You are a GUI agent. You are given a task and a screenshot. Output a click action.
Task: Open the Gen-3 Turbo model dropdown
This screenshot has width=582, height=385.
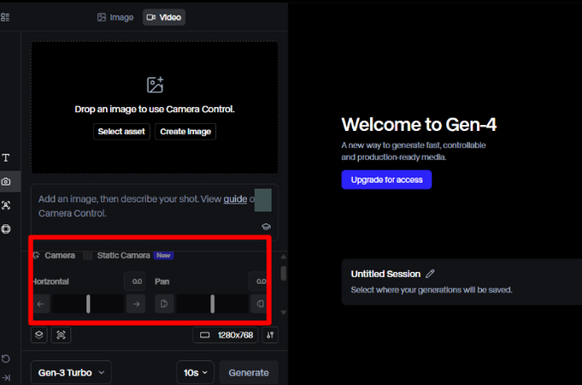click(71, 372)
